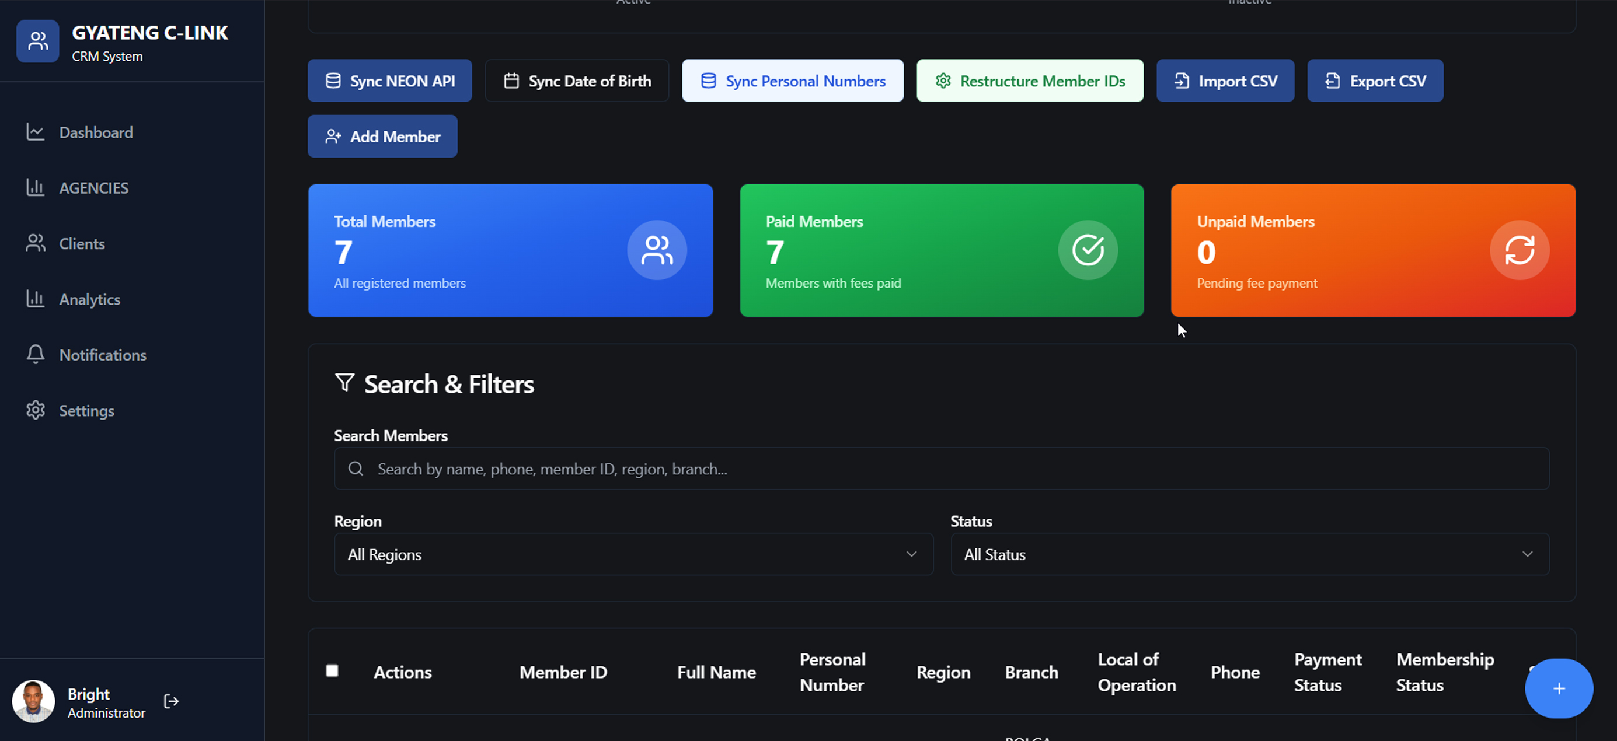The width and height of the screenshot is (1617, 741).
Task: Click the filter funnel icon
Action: [x=344, y=383]
